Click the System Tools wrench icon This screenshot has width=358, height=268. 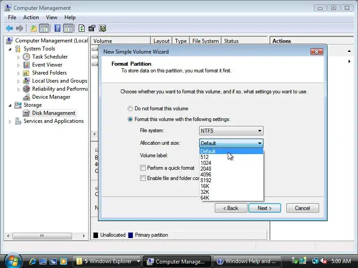18,49
